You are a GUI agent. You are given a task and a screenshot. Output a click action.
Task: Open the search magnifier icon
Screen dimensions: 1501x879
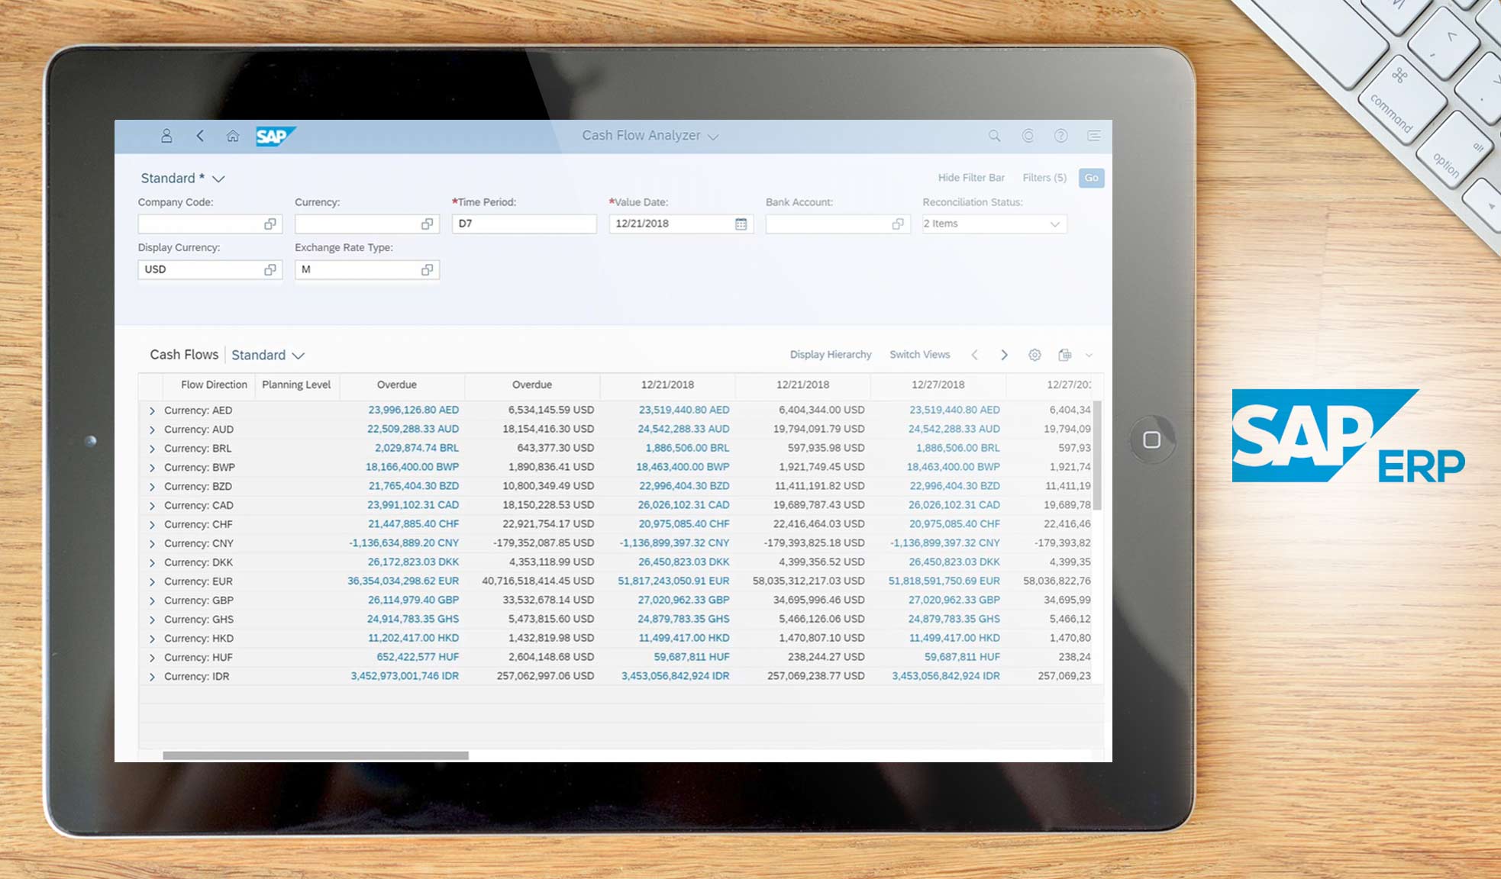click(x=994, y=136)
